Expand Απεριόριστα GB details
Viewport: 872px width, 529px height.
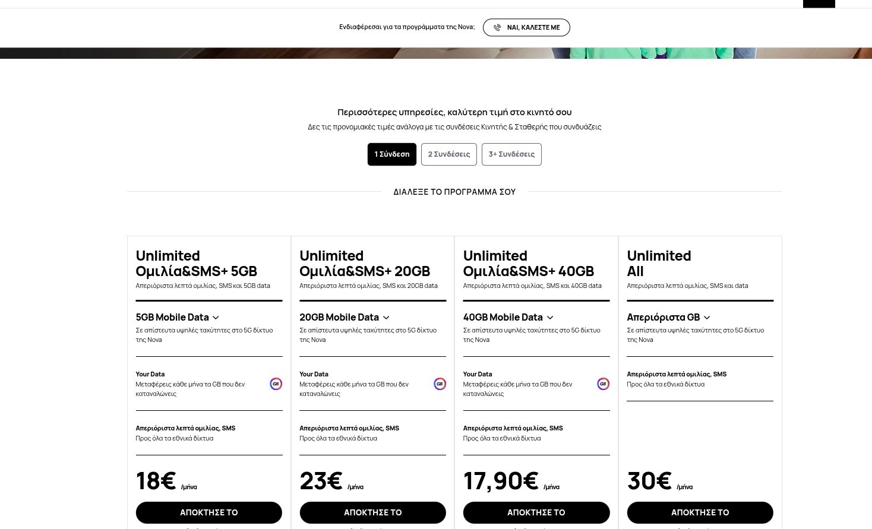(x=707, y=318)
